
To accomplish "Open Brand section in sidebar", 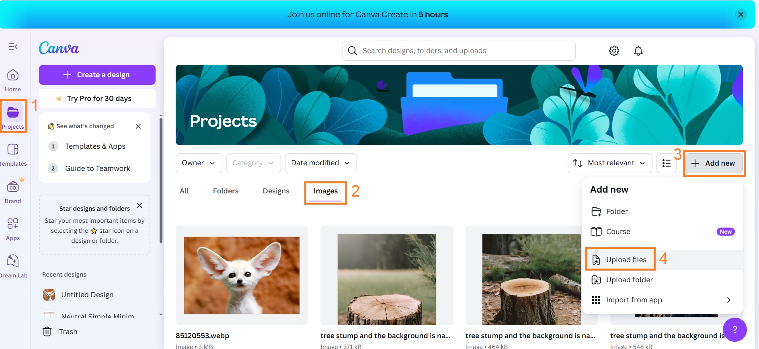I will [x=13, y=192].
